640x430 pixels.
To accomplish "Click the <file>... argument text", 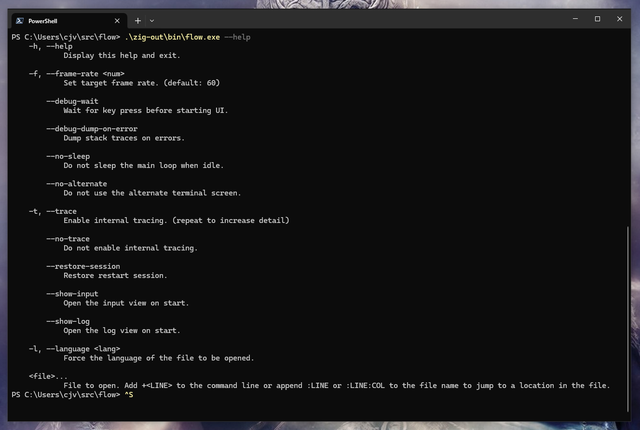I will [48, 376].
